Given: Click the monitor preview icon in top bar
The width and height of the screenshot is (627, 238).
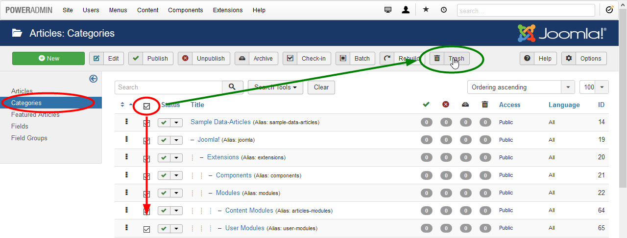Looking at the screenshot, I should tap(388, 10).
